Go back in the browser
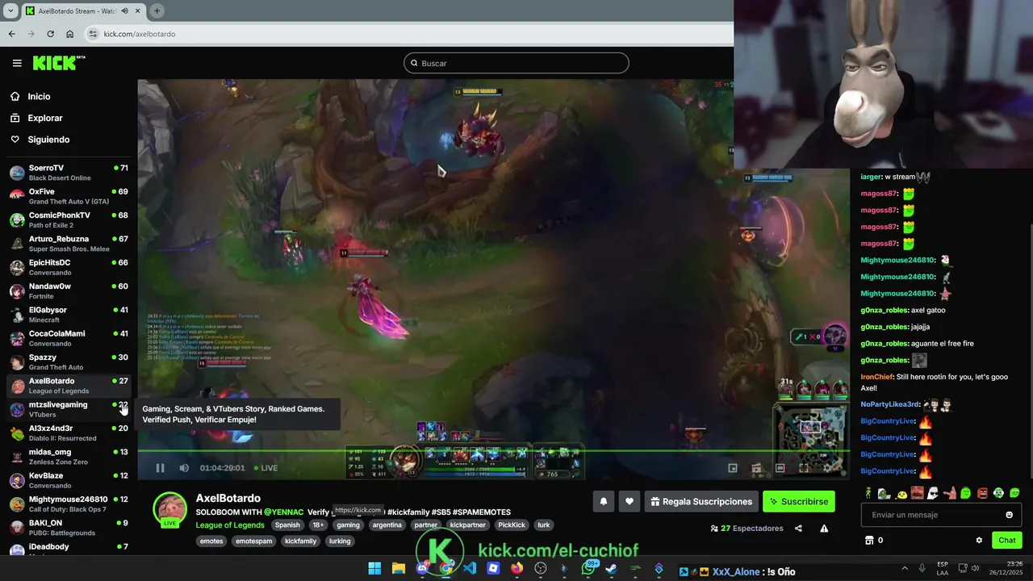Screen dimensions: 1033x581 [x=11, y=34]
